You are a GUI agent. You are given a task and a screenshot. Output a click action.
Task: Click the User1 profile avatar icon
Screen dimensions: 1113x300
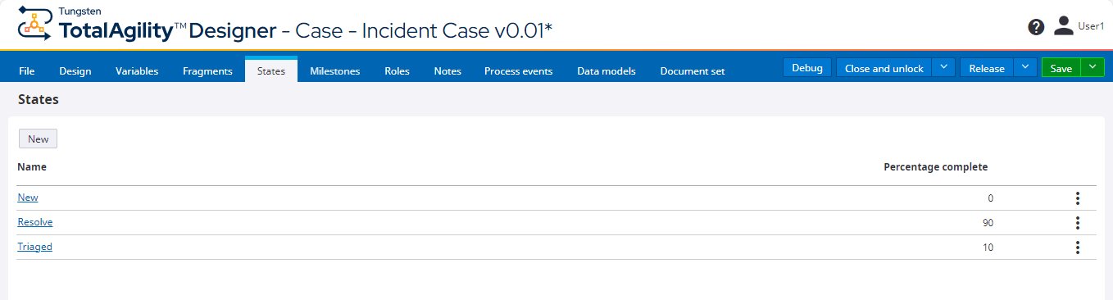(1064, 25)
